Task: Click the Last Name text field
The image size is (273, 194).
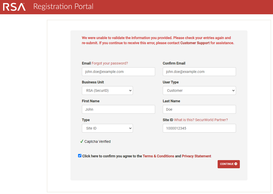Action: (199, 109)
